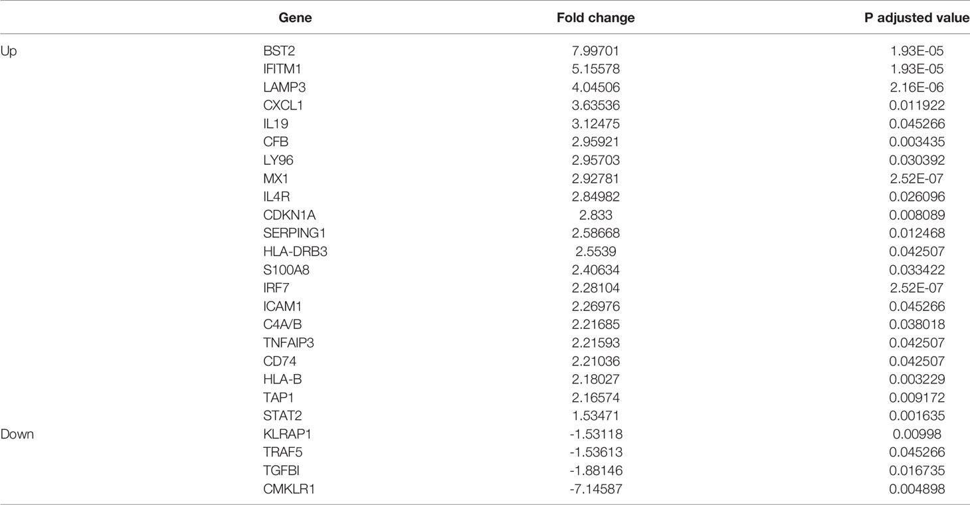This screenshot has height=505, width=970.
Task: Click P value 0.011922 for CXCL1
Action: tap(919, 105)
